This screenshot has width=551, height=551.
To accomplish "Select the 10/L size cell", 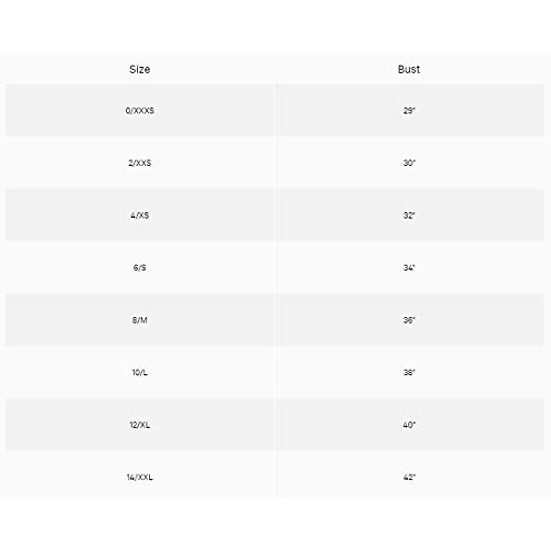I will [x=140, y=372].
